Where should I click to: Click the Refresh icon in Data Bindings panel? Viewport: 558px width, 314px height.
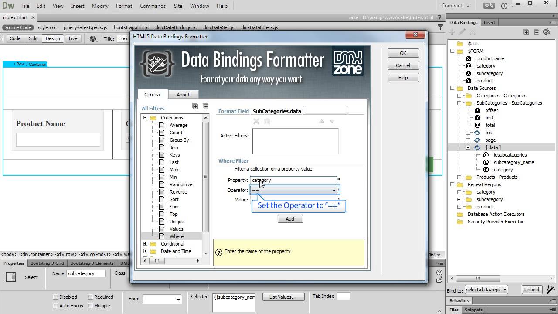547,32
